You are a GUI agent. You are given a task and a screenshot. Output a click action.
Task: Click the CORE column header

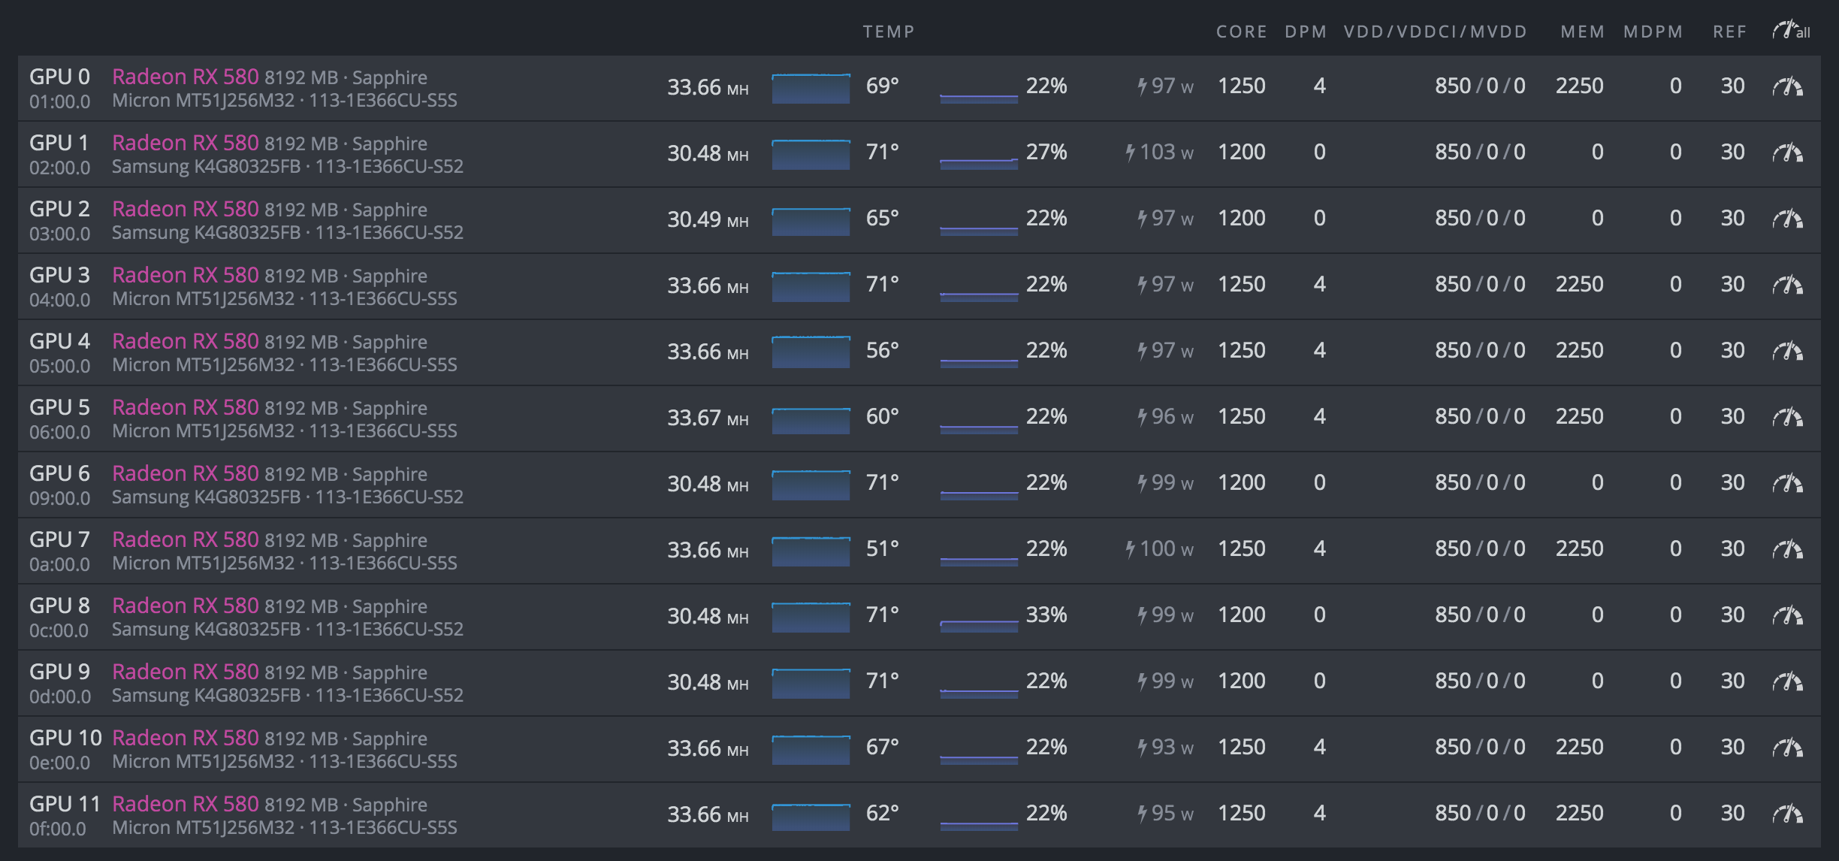tap(1241, 32)
